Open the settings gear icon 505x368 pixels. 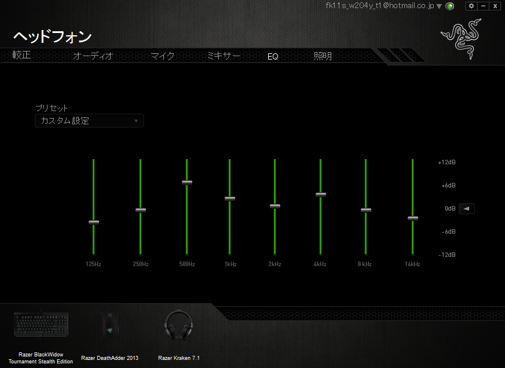click(471, 6)
